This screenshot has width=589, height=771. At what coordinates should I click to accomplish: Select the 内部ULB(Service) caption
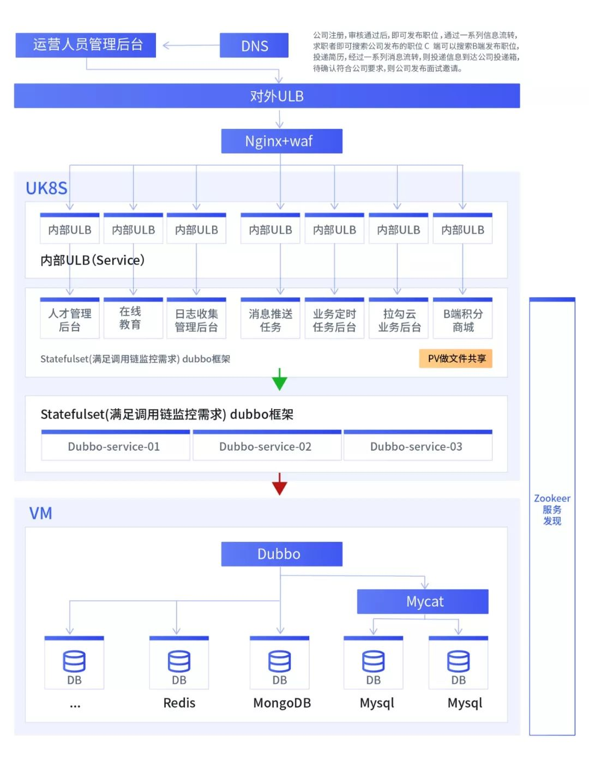pos(92,260)
